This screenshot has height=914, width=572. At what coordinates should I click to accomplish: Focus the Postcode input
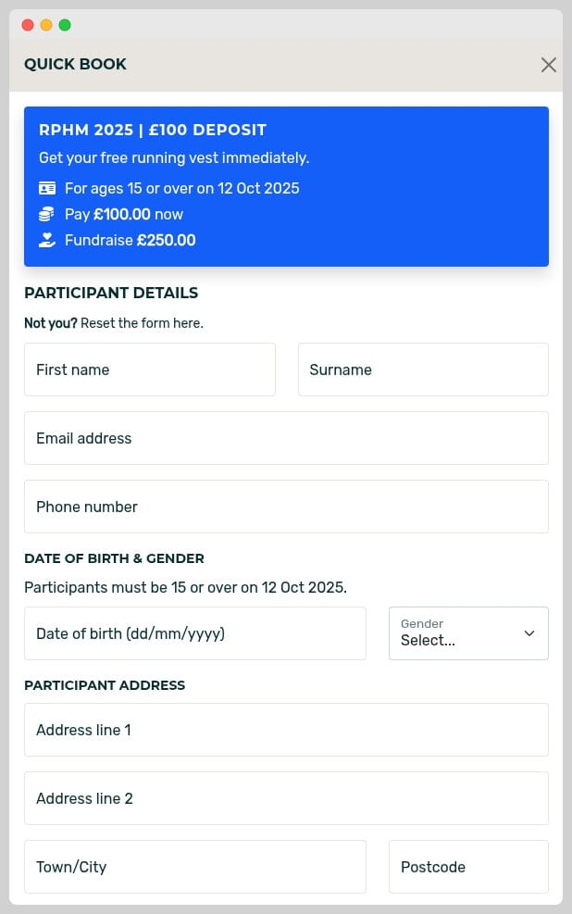pyautogui.click(x=468, y=867)
